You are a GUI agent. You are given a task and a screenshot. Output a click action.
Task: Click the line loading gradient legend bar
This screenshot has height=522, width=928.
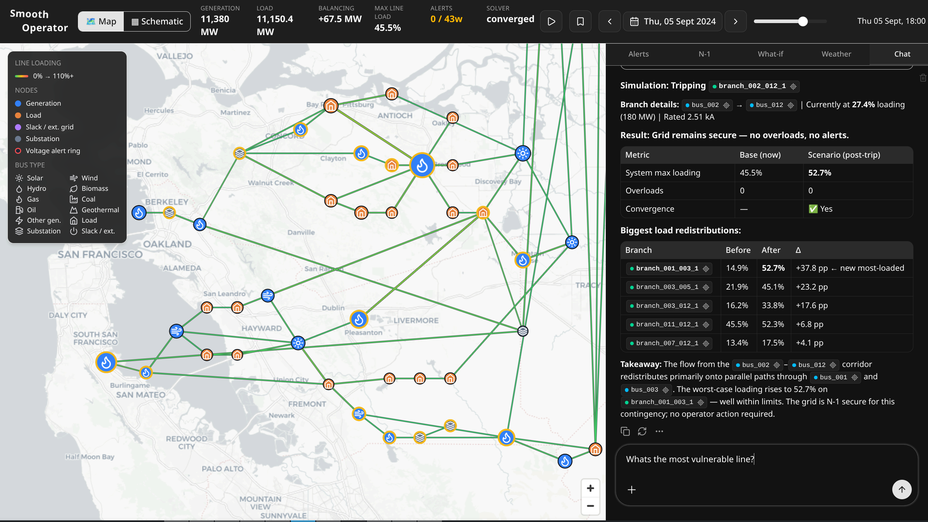tap(22, 76)
